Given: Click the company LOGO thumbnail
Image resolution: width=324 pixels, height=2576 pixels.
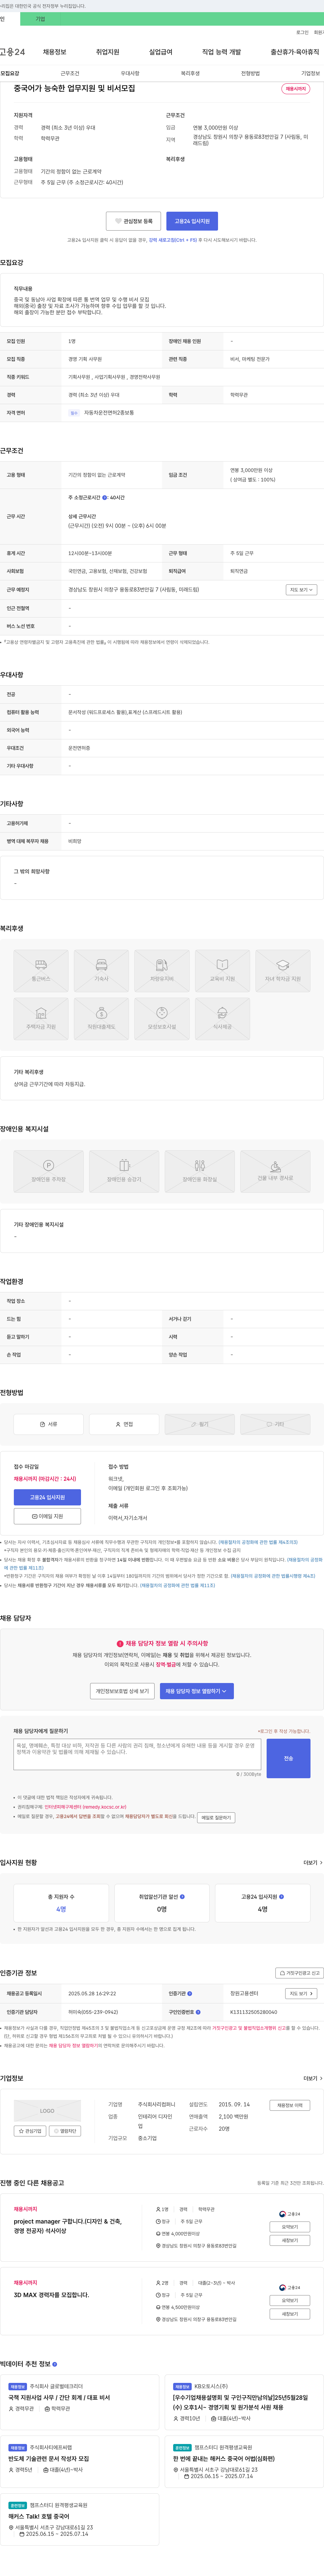Looking at the screenshot, I should [x=47, y=2111].
